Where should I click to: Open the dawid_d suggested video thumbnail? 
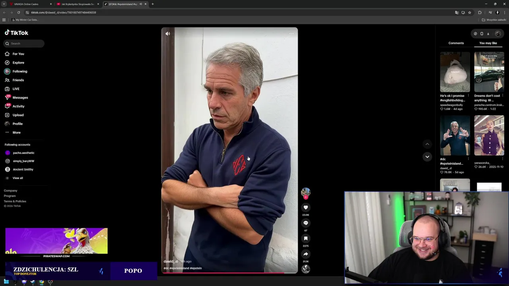(455, 135)
